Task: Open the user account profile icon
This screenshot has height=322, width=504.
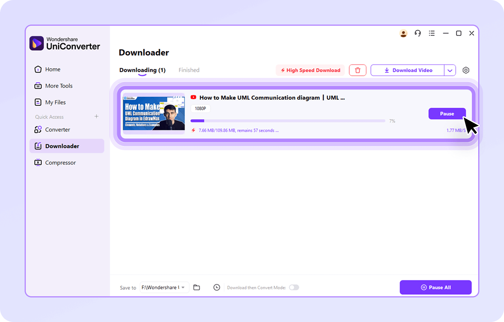Action: click(403, 33)
